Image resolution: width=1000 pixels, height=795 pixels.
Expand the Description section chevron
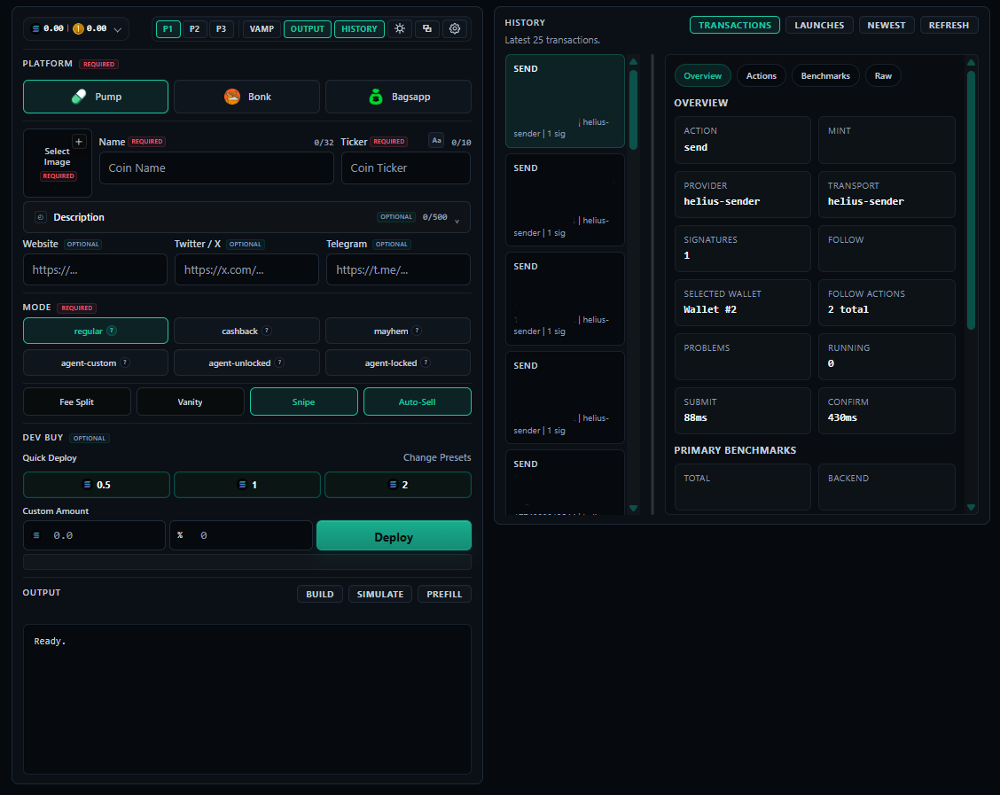tap(457, 222)
